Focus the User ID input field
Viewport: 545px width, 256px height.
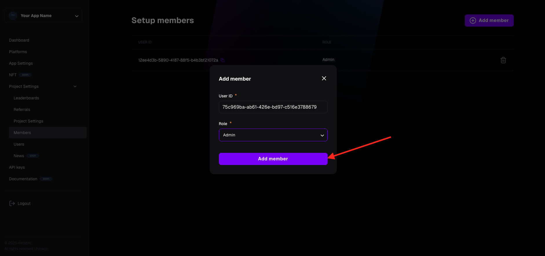click(x=273, y=107)
